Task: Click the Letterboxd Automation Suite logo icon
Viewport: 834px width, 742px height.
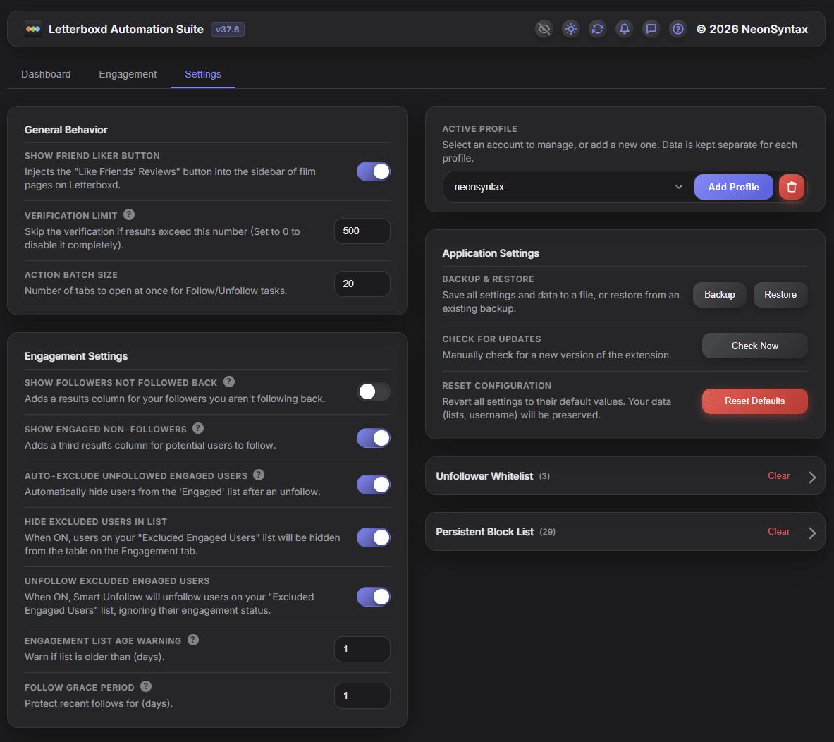Action: [x=33, y=30]
